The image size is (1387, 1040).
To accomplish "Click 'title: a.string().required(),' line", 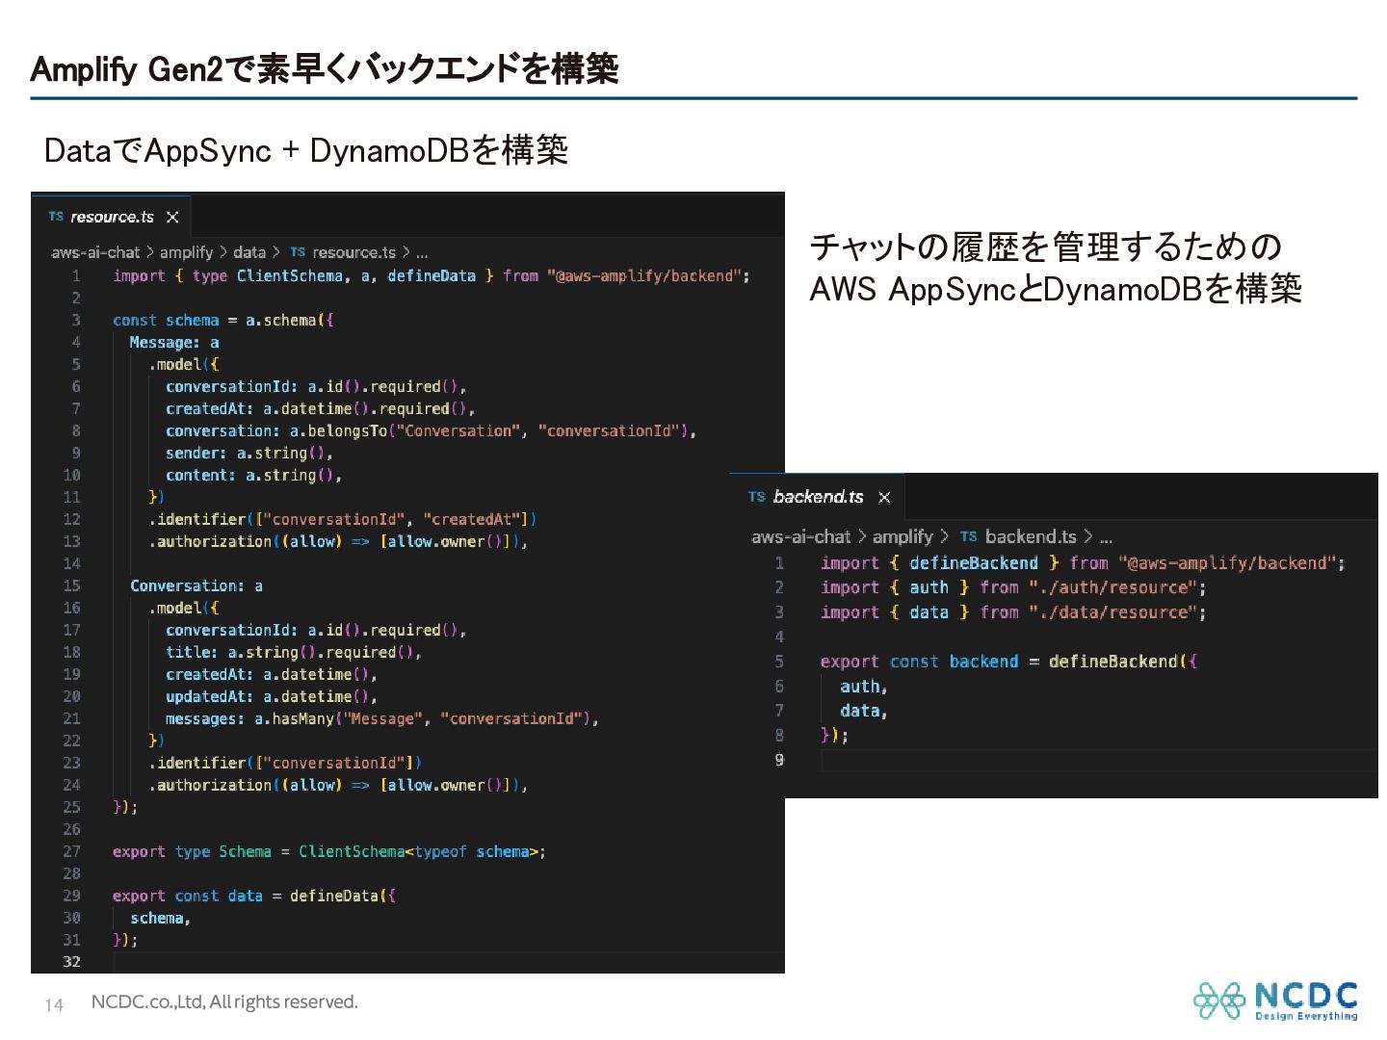I will (294, 652).
